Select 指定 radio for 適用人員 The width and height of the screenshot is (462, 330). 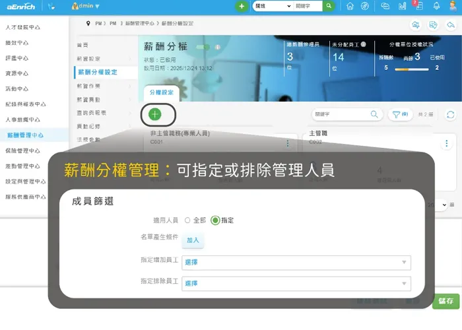click(215, 220)
